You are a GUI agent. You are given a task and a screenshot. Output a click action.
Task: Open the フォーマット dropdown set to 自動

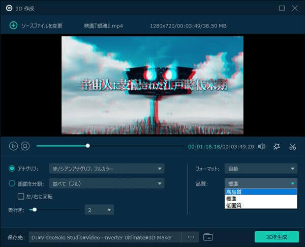point(261,169)
